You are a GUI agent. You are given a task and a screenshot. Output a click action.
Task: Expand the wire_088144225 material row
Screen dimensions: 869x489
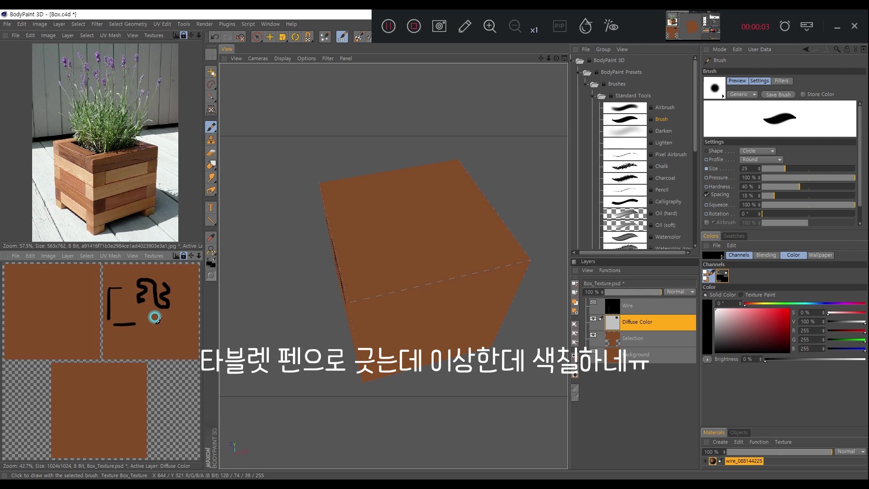705,461
